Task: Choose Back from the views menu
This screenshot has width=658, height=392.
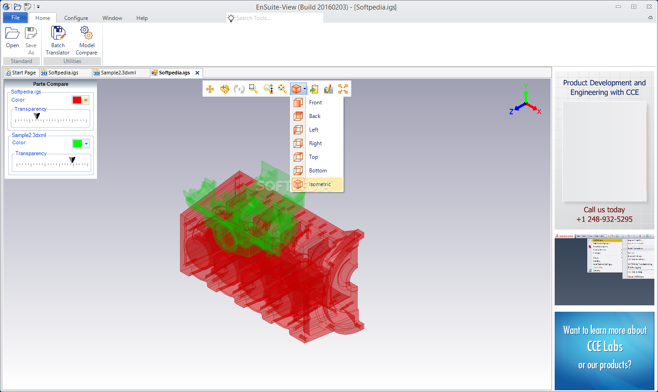Action: tap(317, 116)
